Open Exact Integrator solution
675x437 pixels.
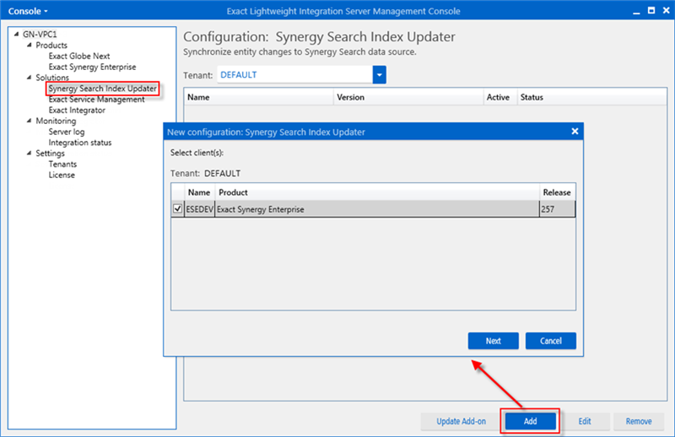tap(77, 111)
